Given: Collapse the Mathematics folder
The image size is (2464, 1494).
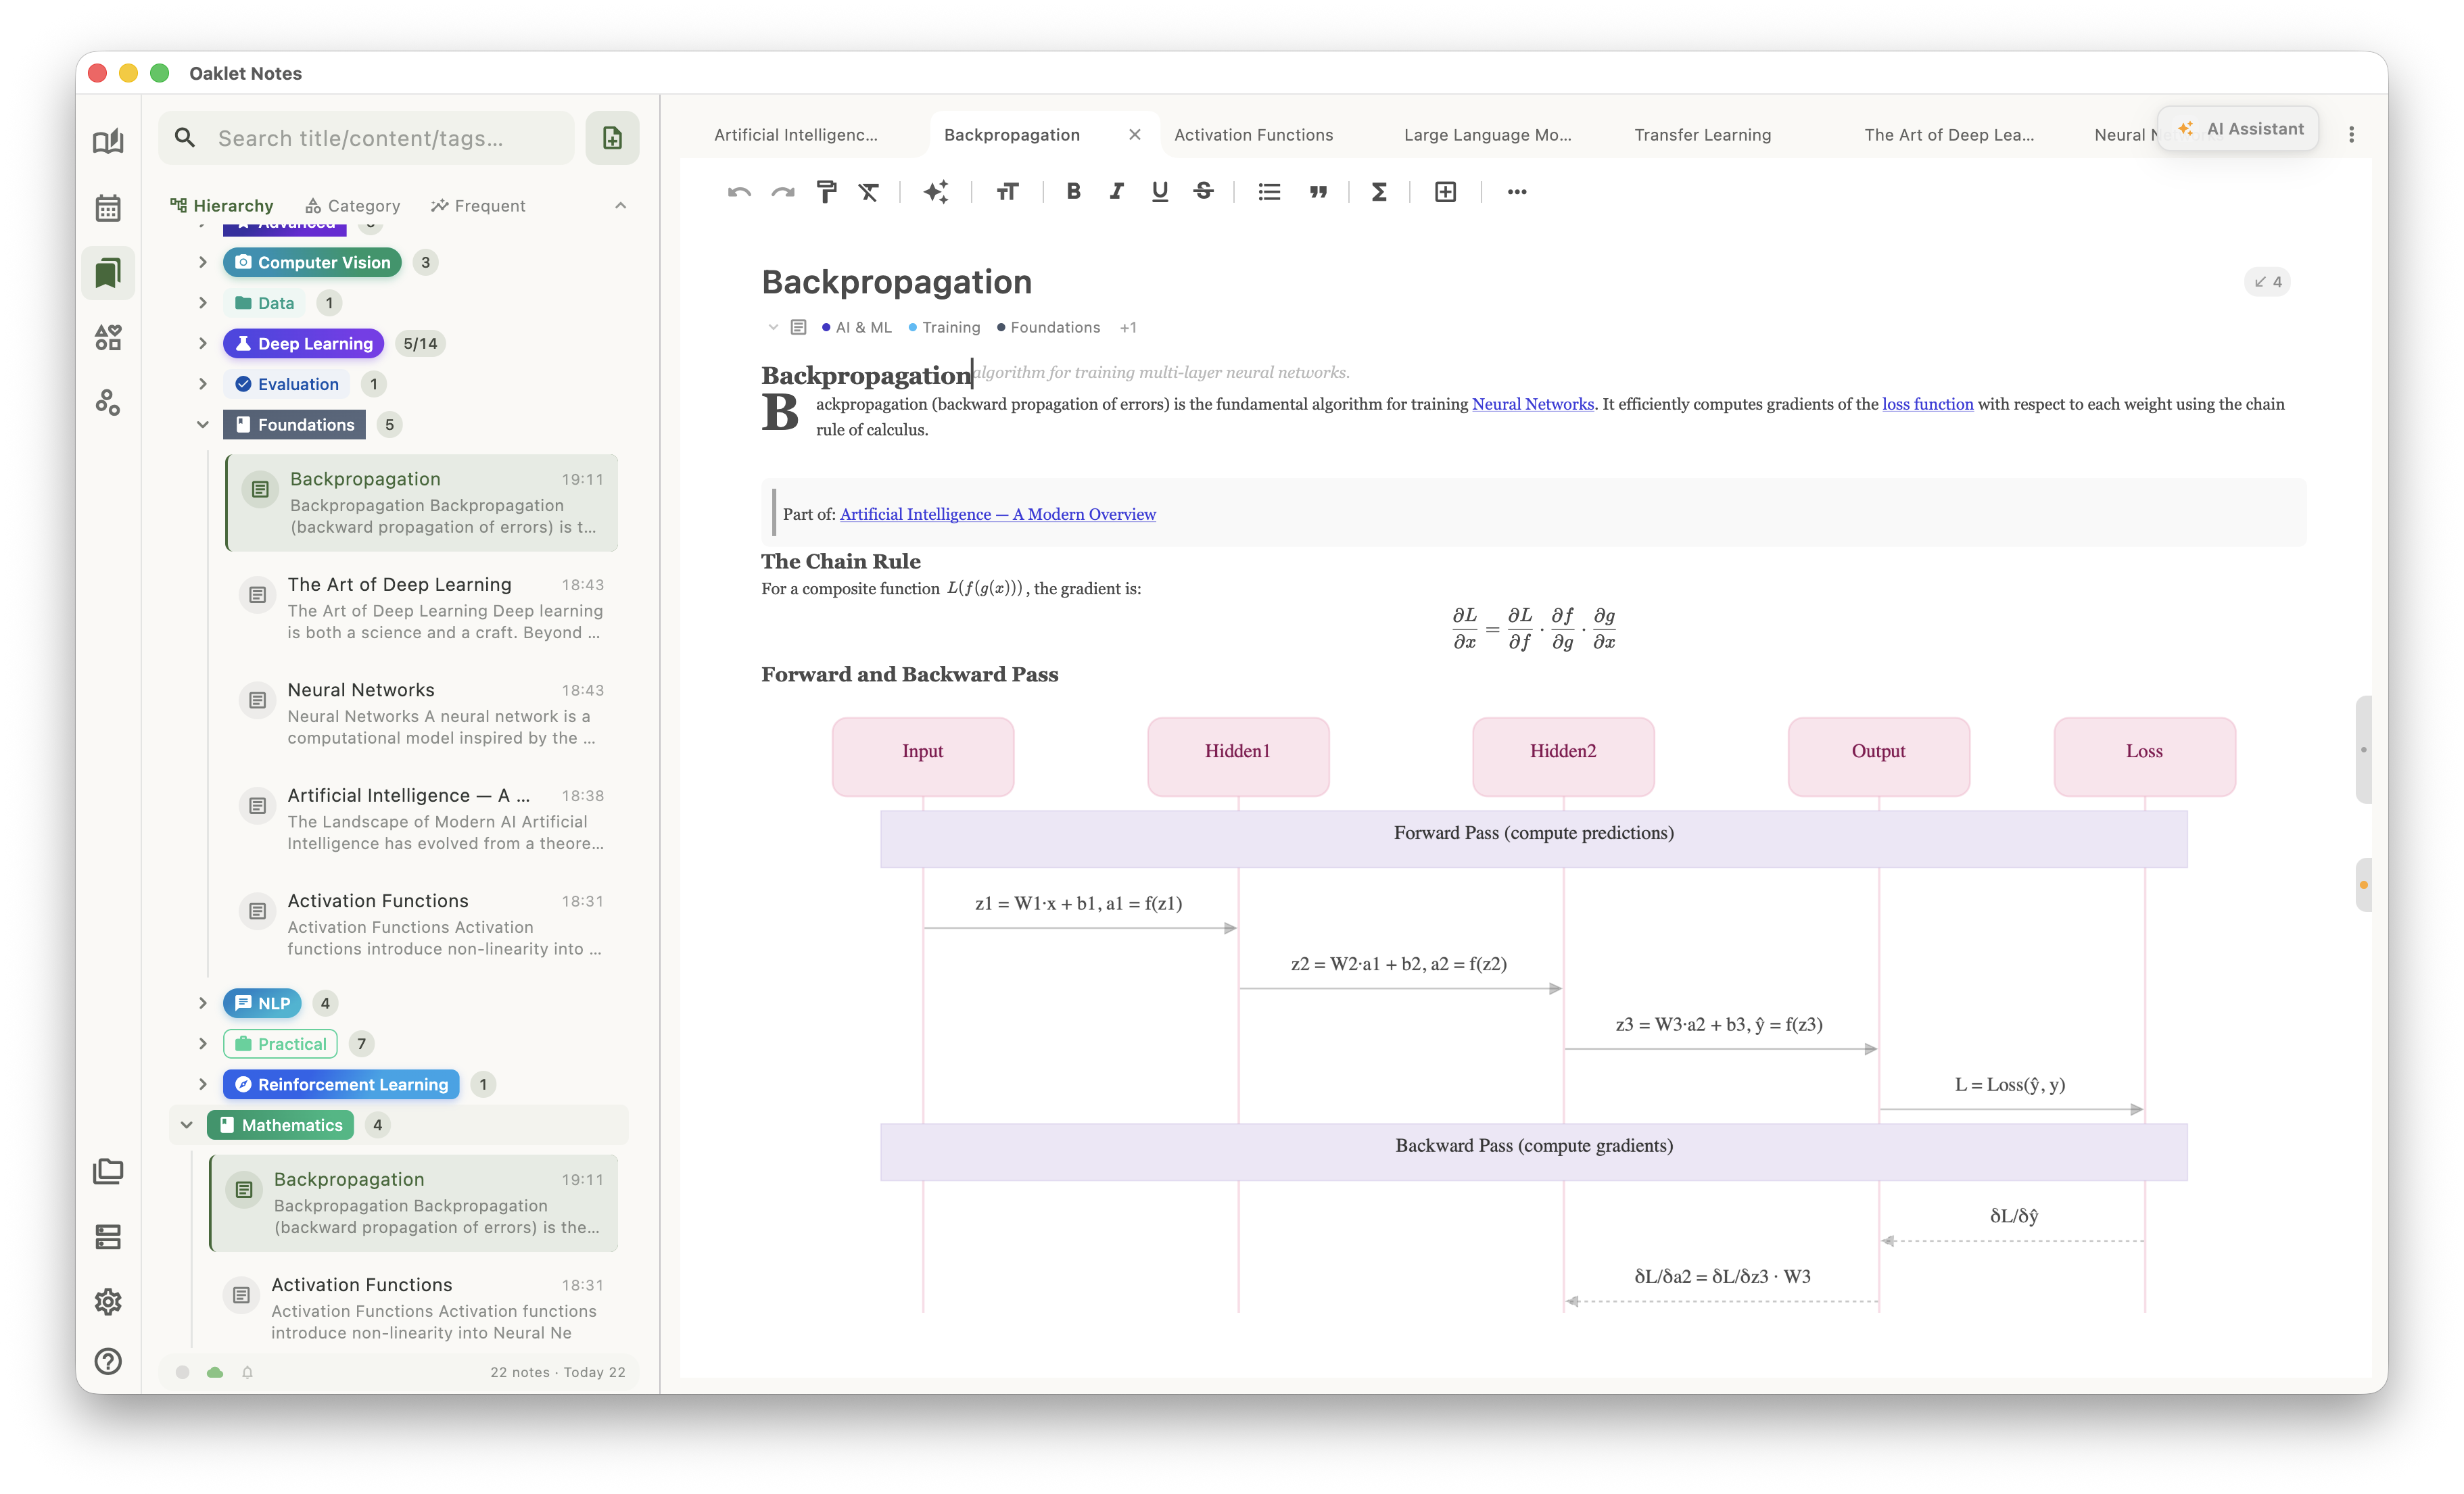Looking at the screenshot, I should 187,1125.
